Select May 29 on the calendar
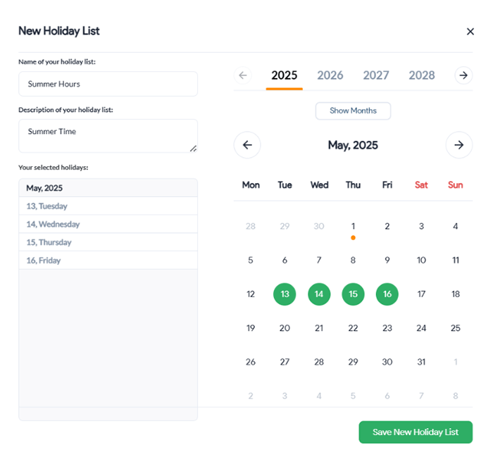493x457 pixels. click(353, 362)
